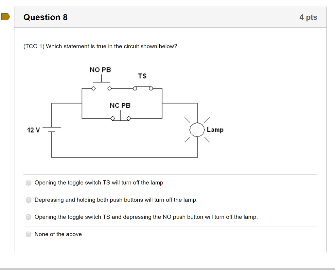This screenshot has height=270, width=335.
Task: Click the TS label above the switch
Action: 142,76
